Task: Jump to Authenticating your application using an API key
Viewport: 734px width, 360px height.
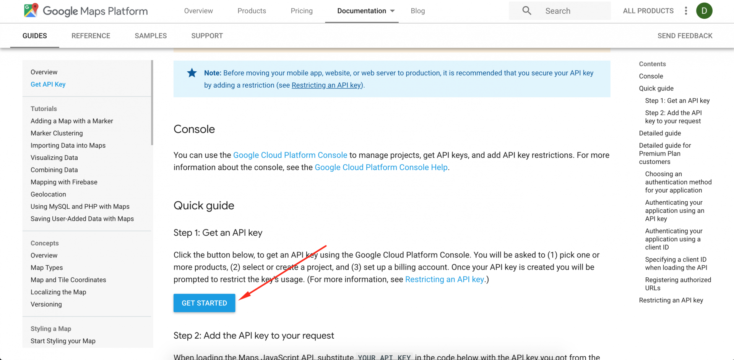Action: click(x=675, y=211)
